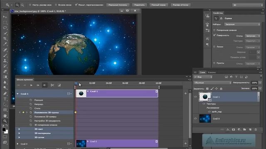Screen dimensions: 266x149
Task: Uncheck the Поверхность checkbox
Action: point(214,35)
